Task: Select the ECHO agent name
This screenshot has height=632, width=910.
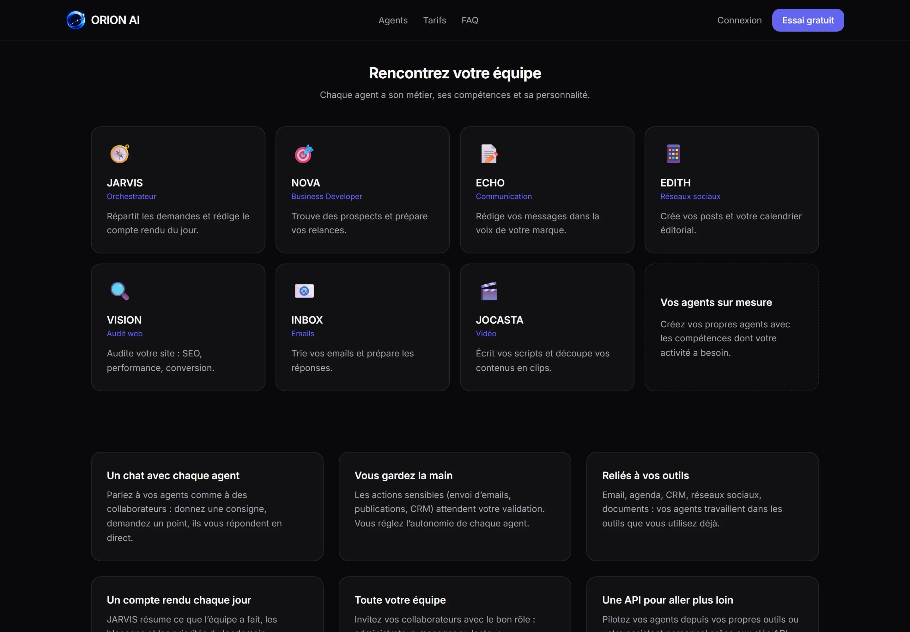Action: pos(490,183)
